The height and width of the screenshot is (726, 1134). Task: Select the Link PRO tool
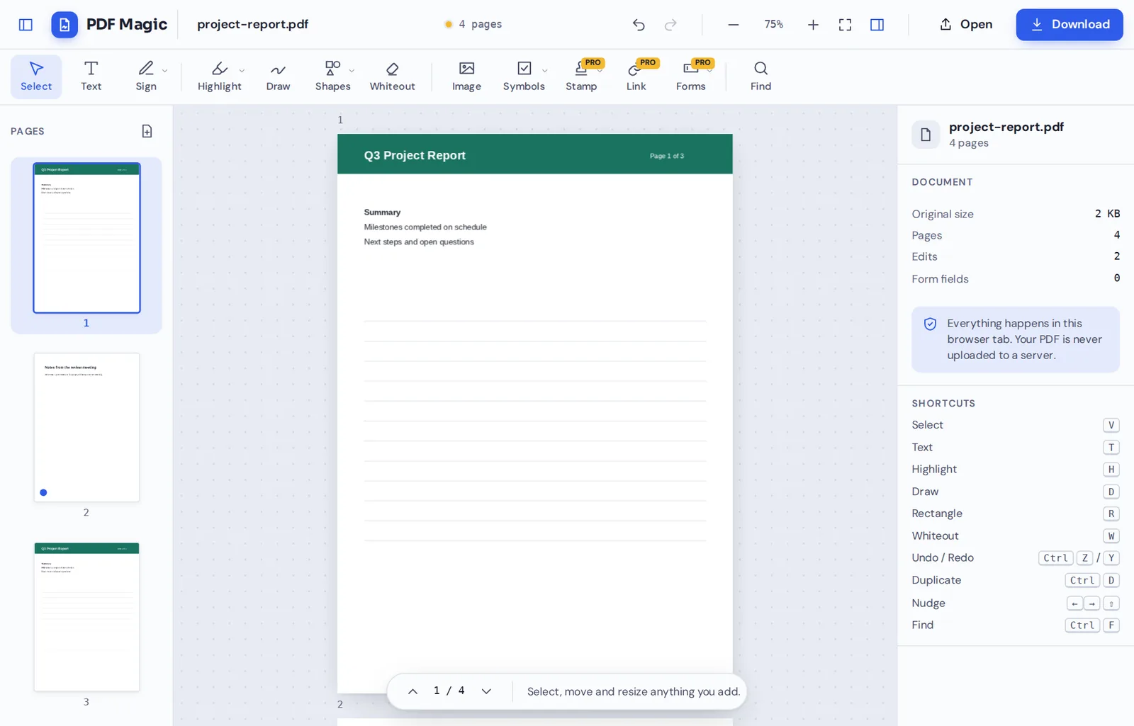pos(636,76)
